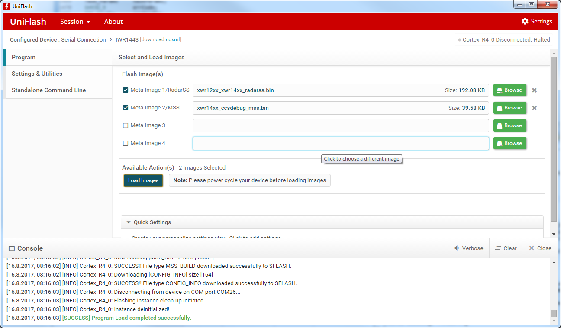561x328 pixels.
Task: Click the Meta Image 3 file field
Action: (x=341, y=125)
